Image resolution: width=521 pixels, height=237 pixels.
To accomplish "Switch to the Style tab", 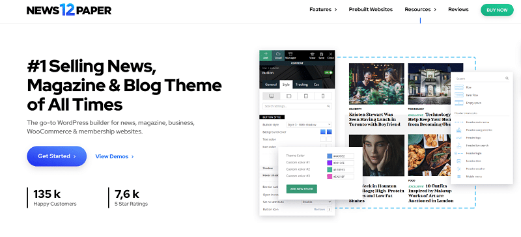I will 286,85.
